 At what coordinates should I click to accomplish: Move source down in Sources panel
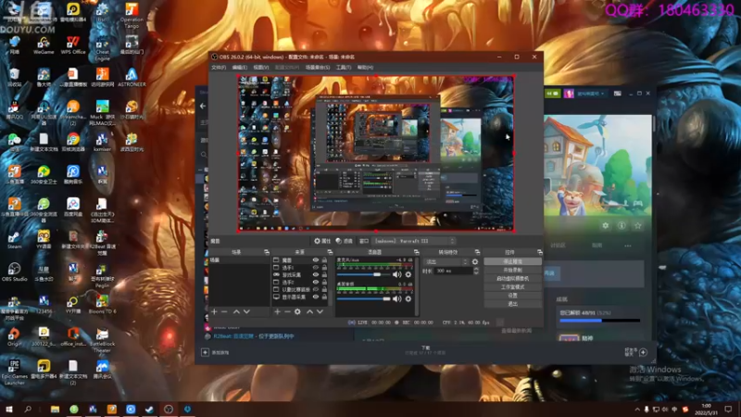pos(320,311)
